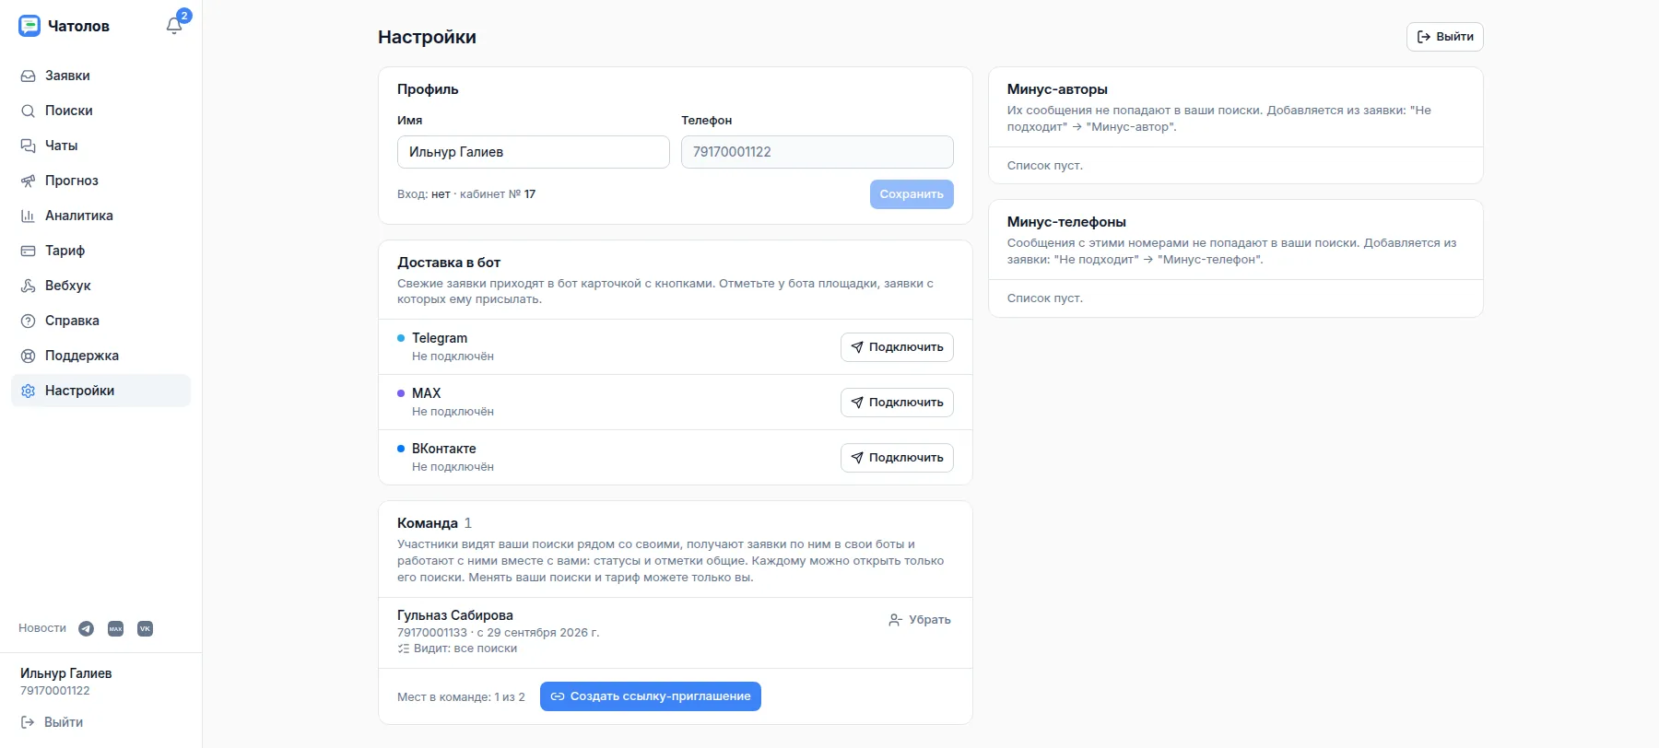Click the Тариф card icon
The image size is (1659, 748).
[x=28, y=251]
